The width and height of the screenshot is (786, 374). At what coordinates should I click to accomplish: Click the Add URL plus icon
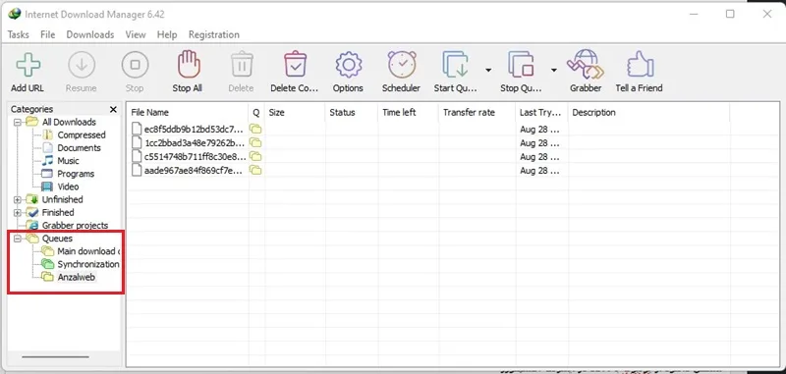28,65
